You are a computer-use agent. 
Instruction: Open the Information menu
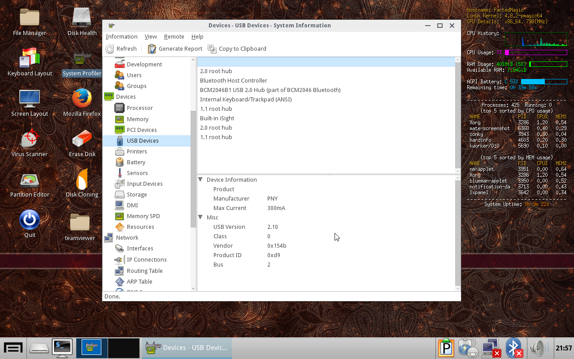pyautogui.click(x=122, y=36)
